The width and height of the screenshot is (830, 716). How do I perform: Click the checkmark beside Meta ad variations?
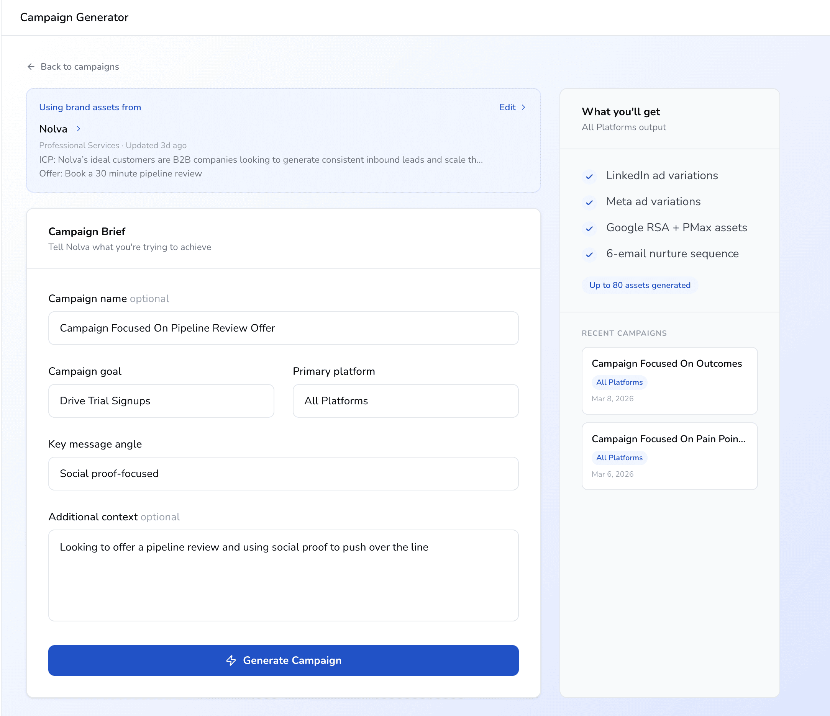click(x=589, y=203)
